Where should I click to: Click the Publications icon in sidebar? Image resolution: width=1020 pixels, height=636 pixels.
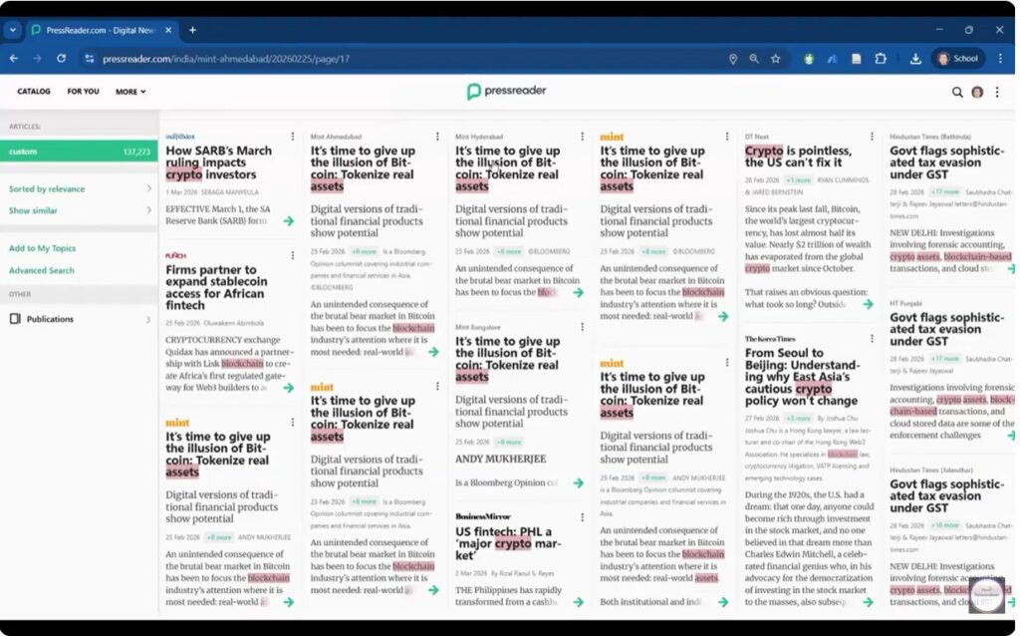coord(15,319)
